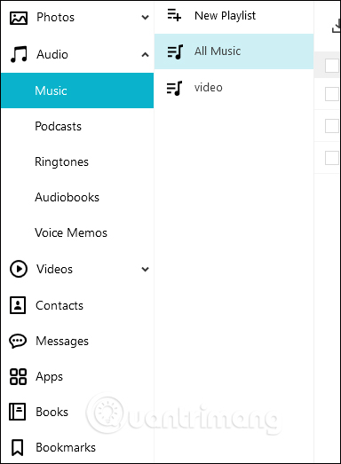This screenshot has height=464, width=341.
Task: Click the Photos picture icon
Action: 19,18
